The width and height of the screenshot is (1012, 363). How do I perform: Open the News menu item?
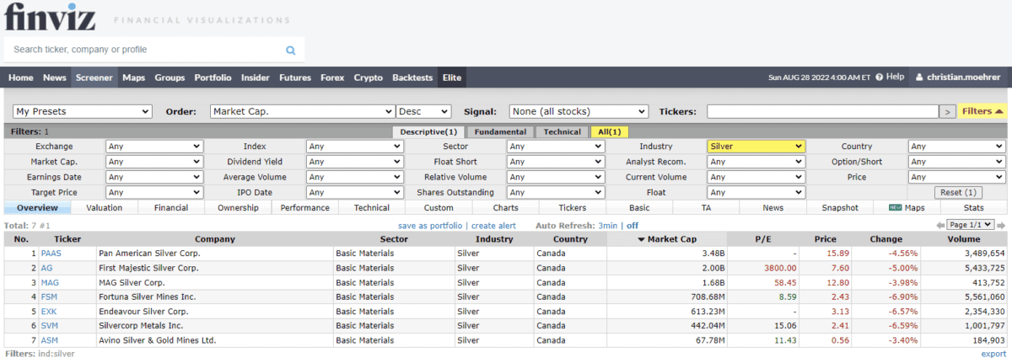55,77
